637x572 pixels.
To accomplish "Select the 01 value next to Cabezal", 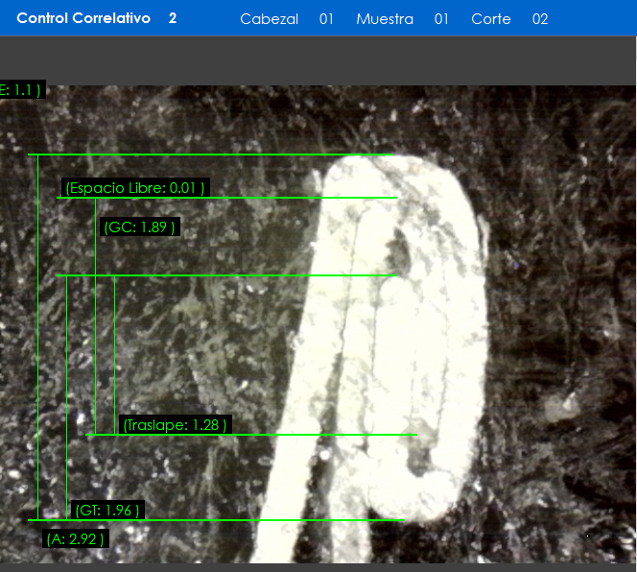I will pos(326,19).
